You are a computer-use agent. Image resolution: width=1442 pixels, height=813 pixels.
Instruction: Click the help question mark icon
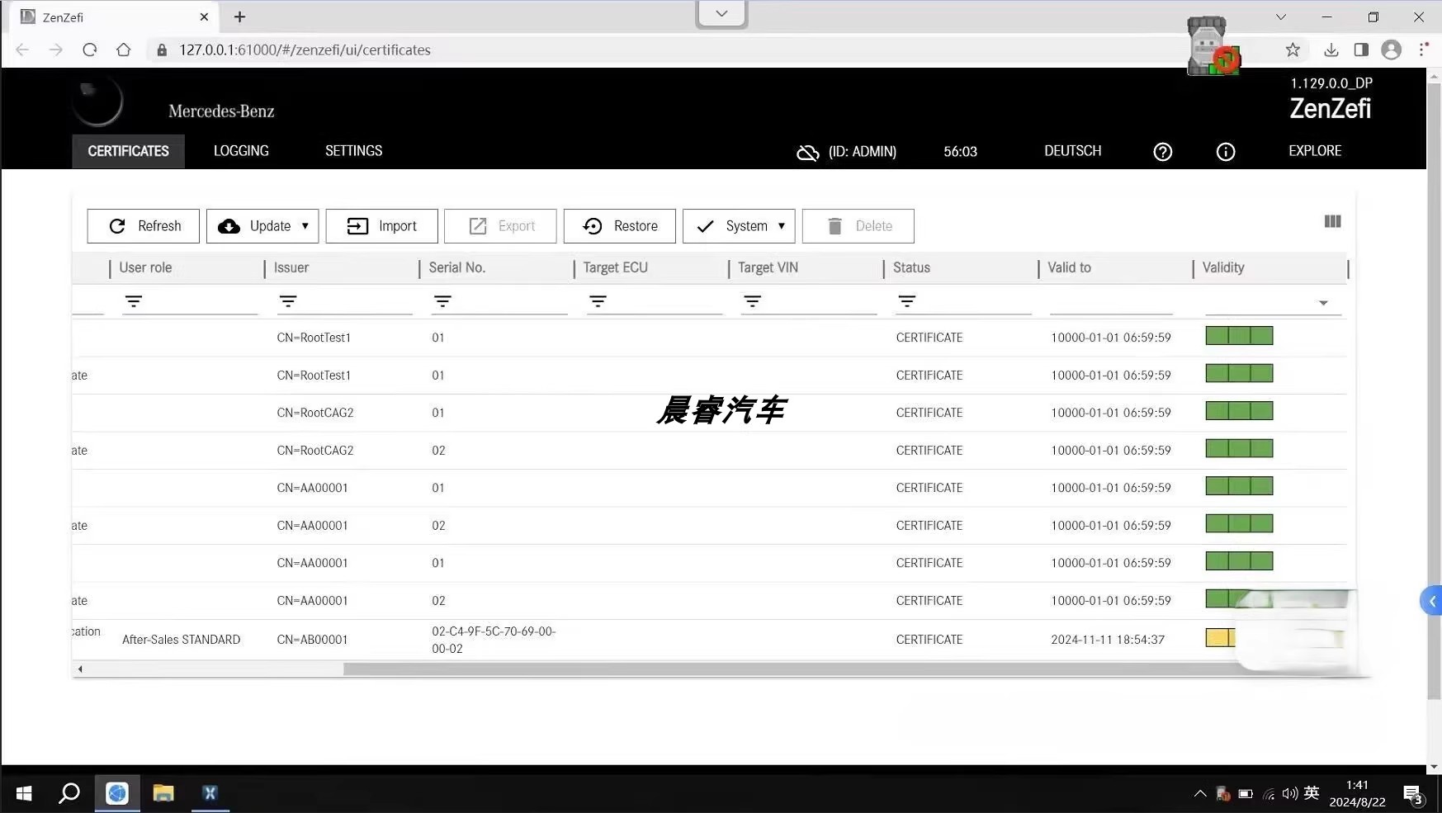coord(1162,152)
